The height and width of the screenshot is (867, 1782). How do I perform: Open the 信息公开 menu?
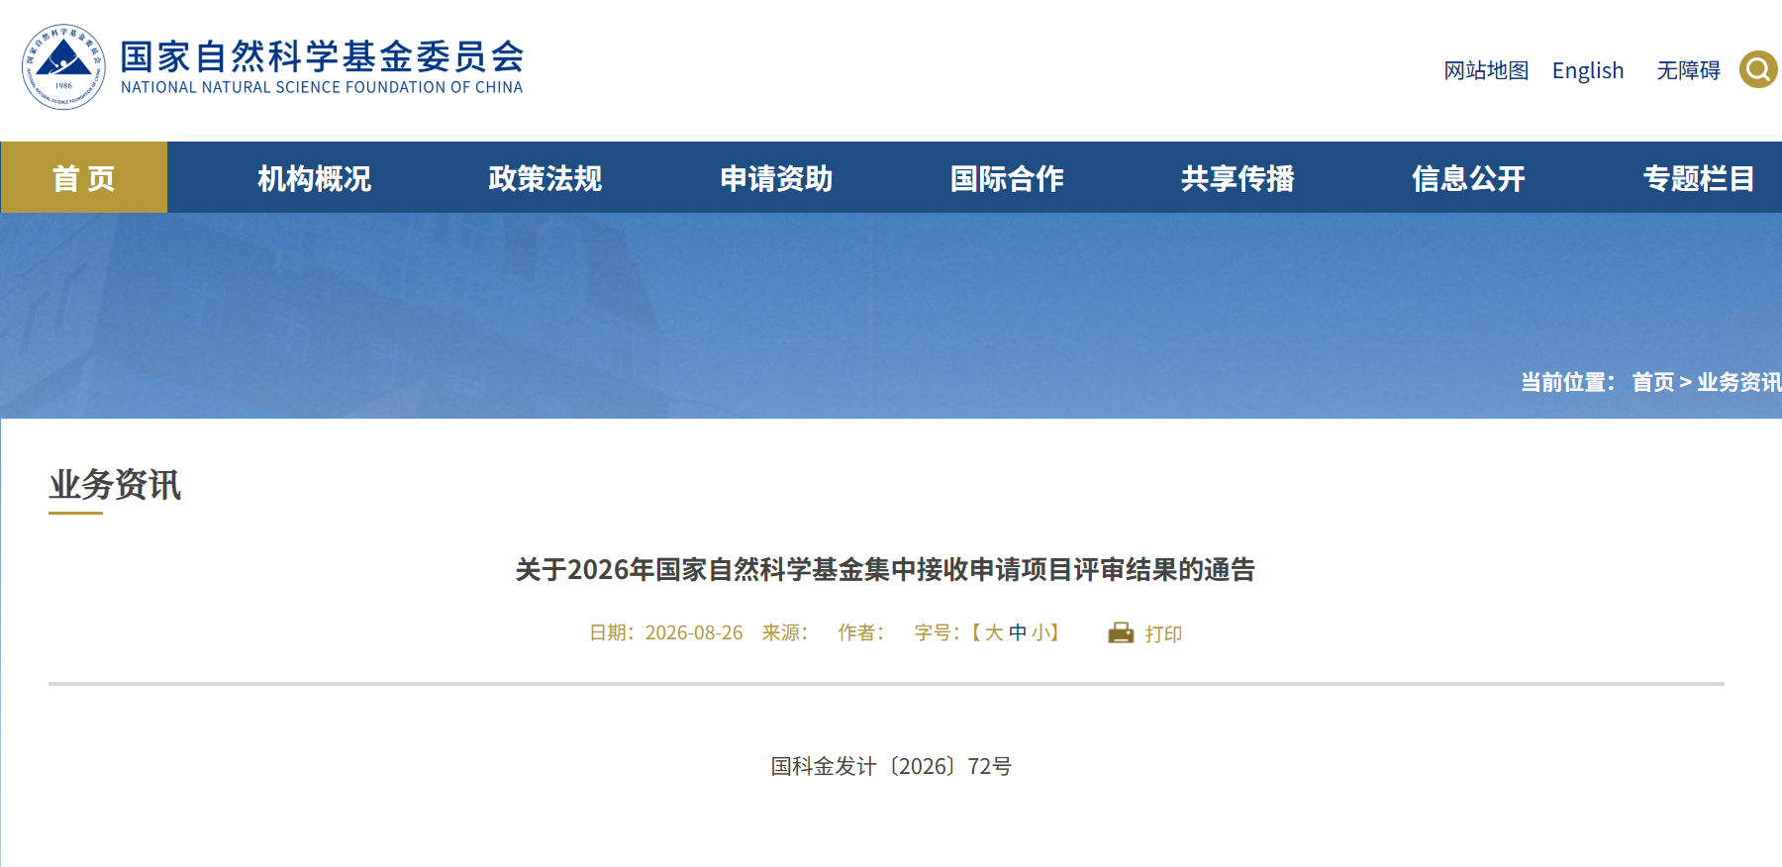tap(1468, 178)
